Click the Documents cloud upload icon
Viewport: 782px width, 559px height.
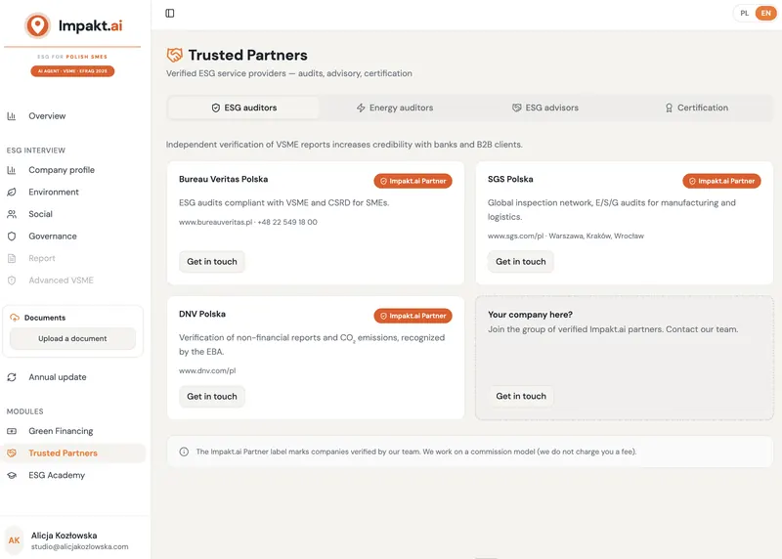coord(15,318)
